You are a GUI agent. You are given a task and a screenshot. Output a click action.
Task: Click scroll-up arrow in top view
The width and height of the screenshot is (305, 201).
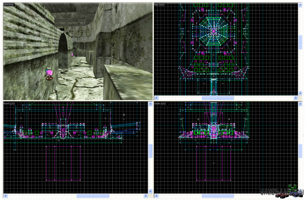(x=300, y=5)
